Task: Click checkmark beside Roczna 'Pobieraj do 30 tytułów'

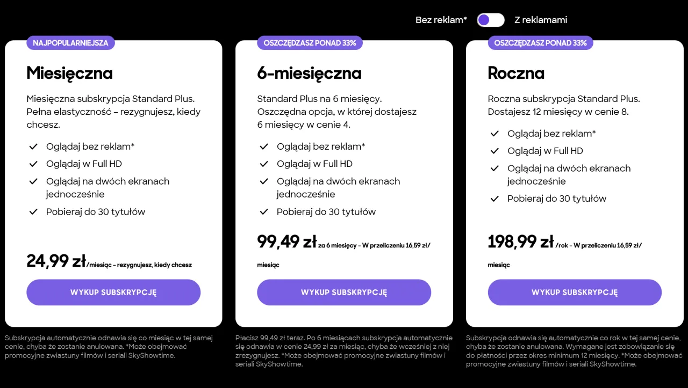Action: 494,199
